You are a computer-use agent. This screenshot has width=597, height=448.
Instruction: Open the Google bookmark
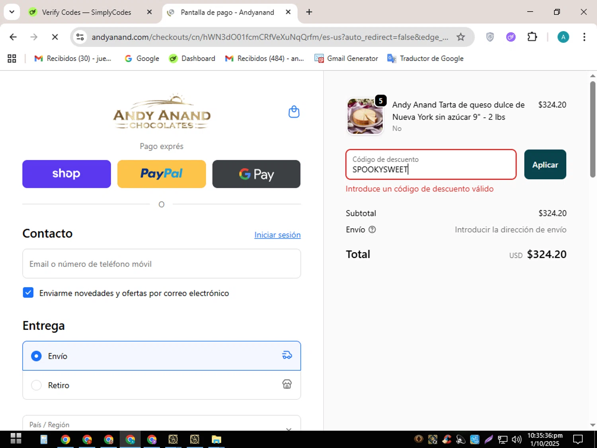pos(142,59)
